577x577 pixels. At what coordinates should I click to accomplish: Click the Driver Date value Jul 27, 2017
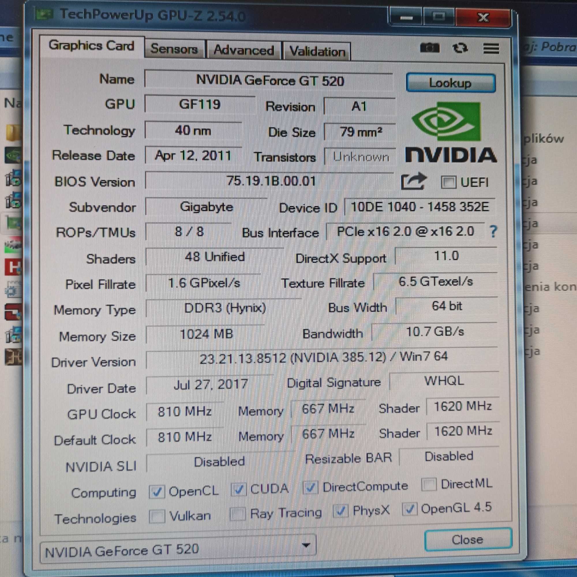tap(210, 384)
